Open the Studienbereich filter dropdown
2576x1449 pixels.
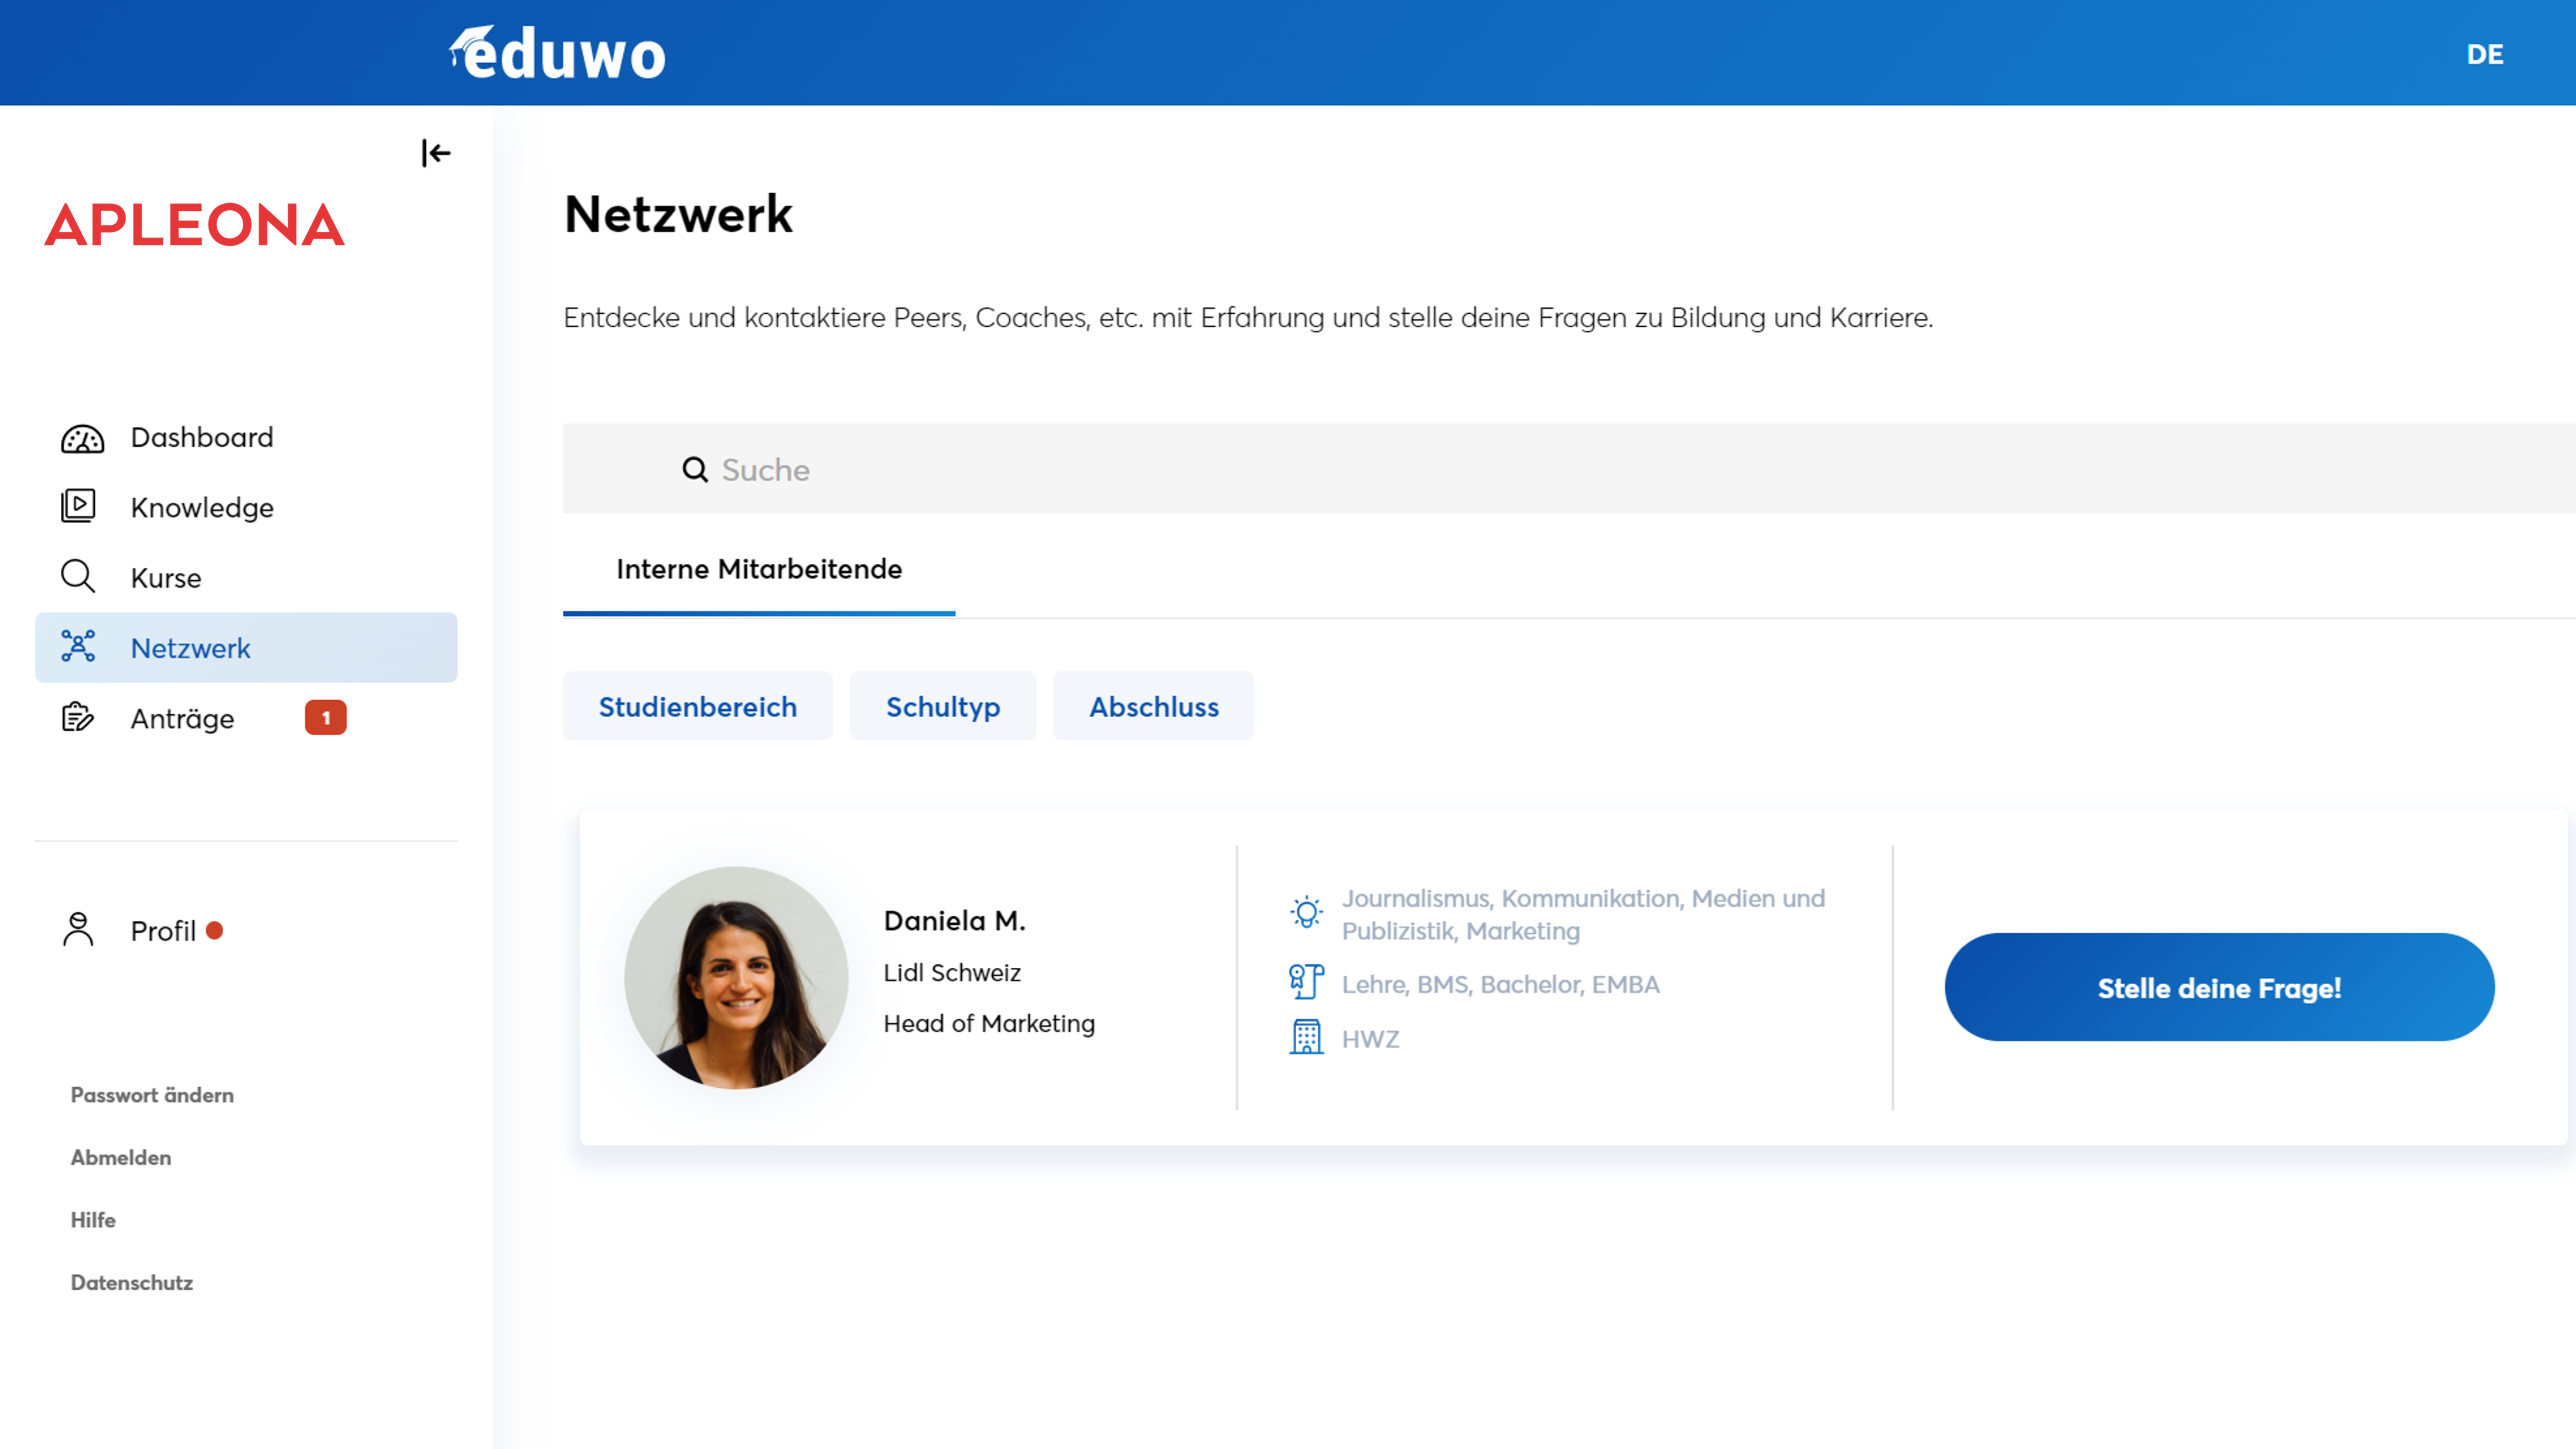(x=697, y=707)
